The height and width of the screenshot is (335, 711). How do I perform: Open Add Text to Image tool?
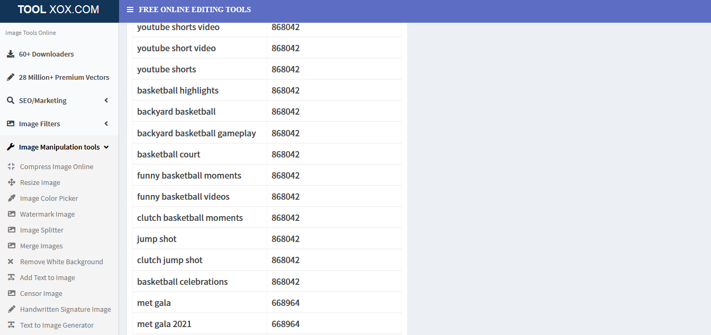tap(48, 277)
